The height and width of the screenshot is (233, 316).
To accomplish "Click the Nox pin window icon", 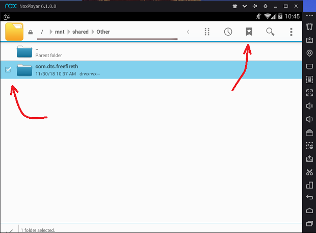I will tap(255, 6).
